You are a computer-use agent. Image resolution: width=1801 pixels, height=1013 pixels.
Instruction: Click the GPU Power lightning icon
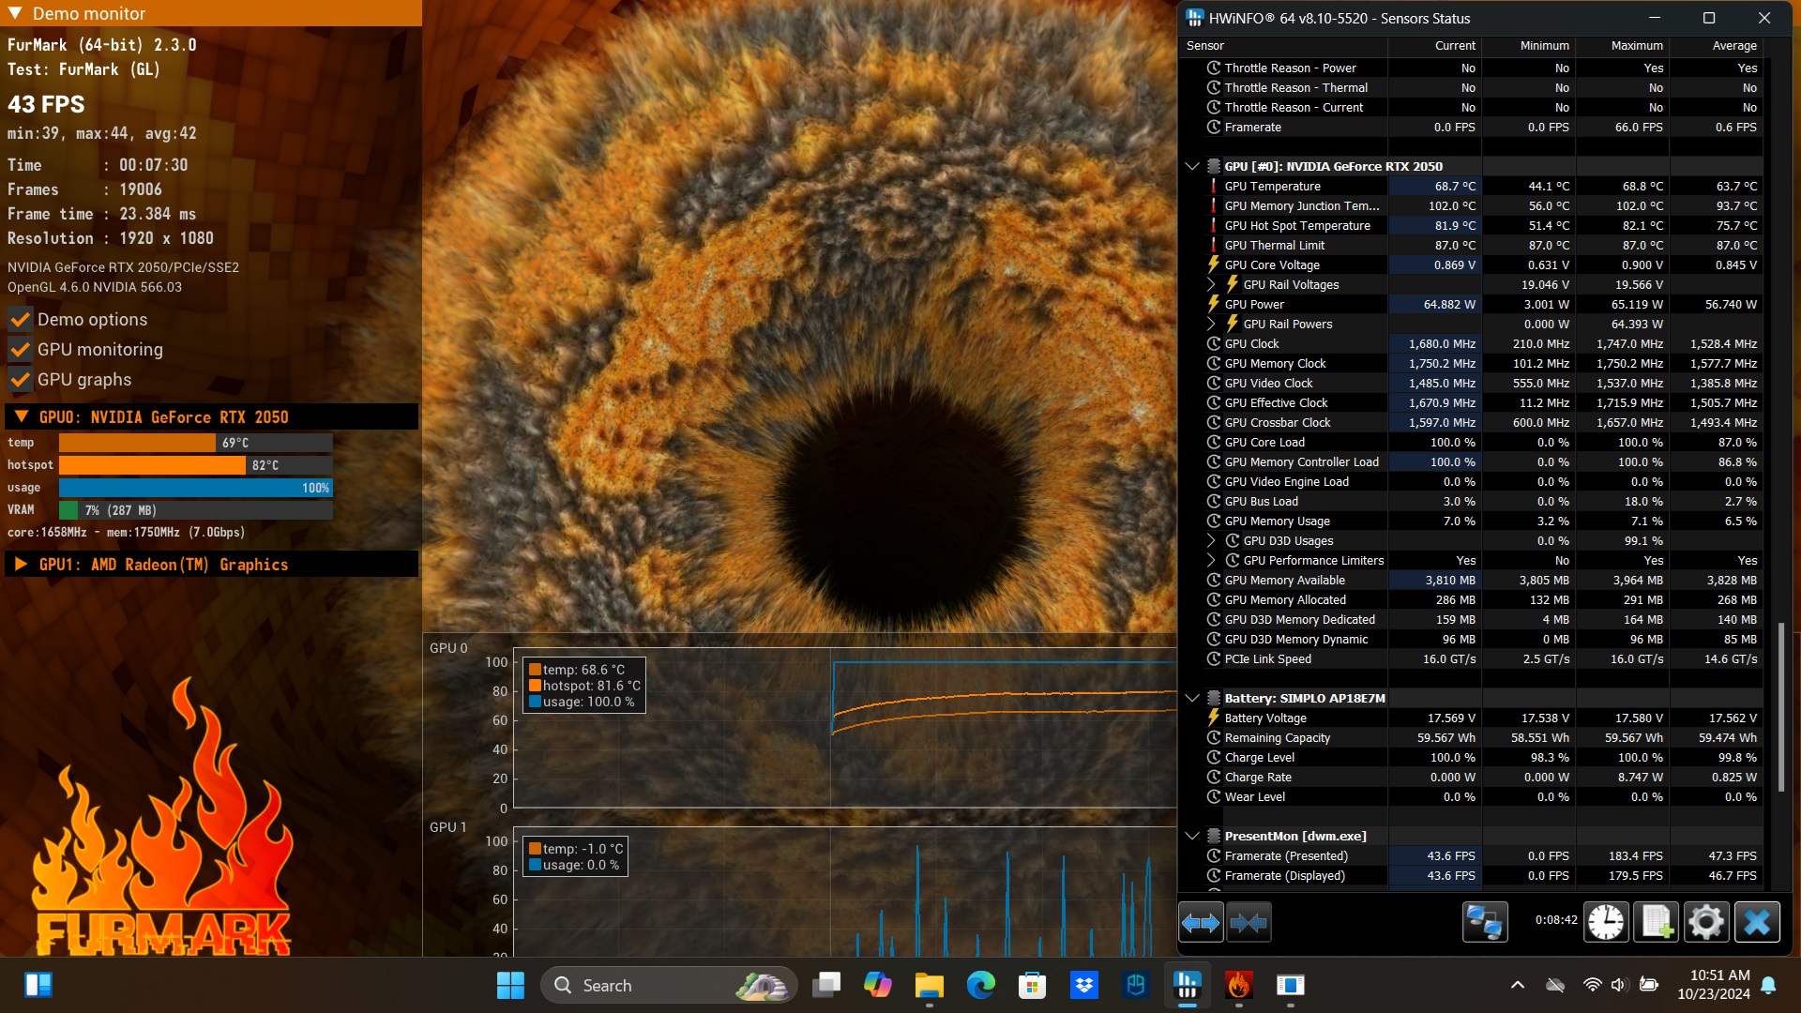1213,304
